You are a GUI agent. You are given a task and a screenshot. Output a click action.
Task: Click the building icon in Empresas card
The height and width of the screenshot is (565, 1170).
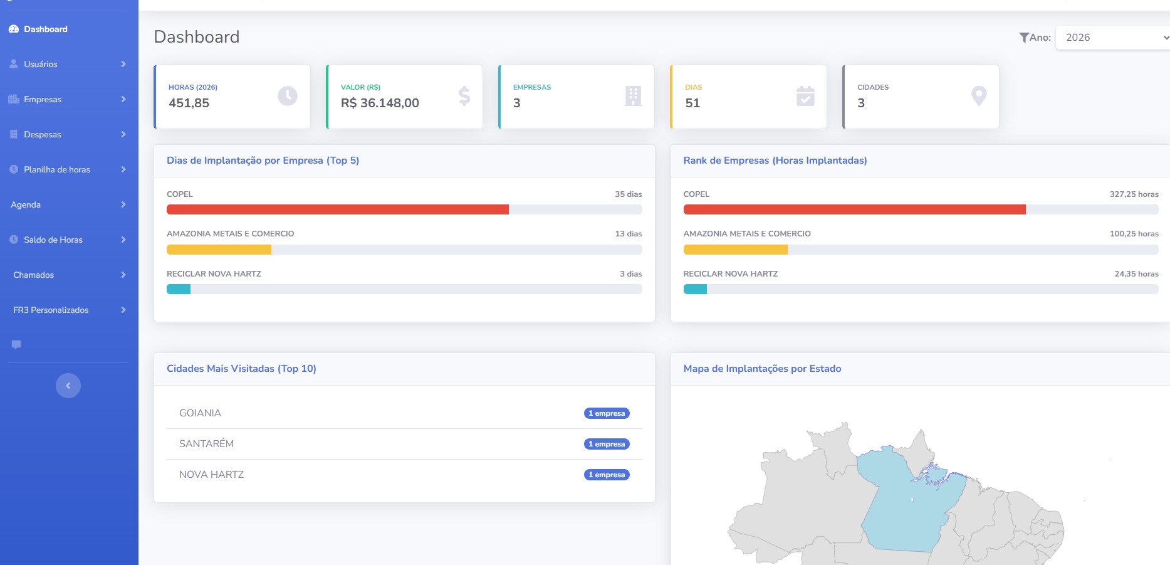[x=633, y=96]
